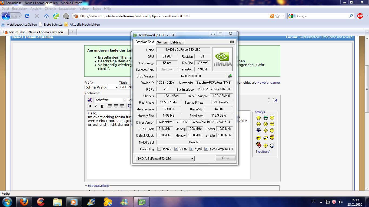
Task: Toggle the DirectCompute 4.0 checkbox
Action: click(206, 149)
